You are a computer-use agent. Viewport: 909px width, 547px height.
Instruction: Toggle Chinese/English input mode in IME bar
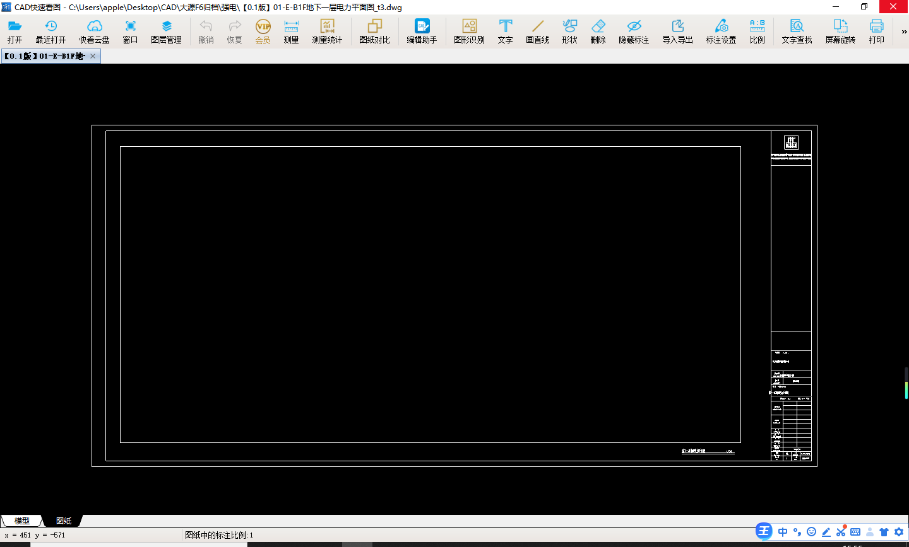point(783,532)
